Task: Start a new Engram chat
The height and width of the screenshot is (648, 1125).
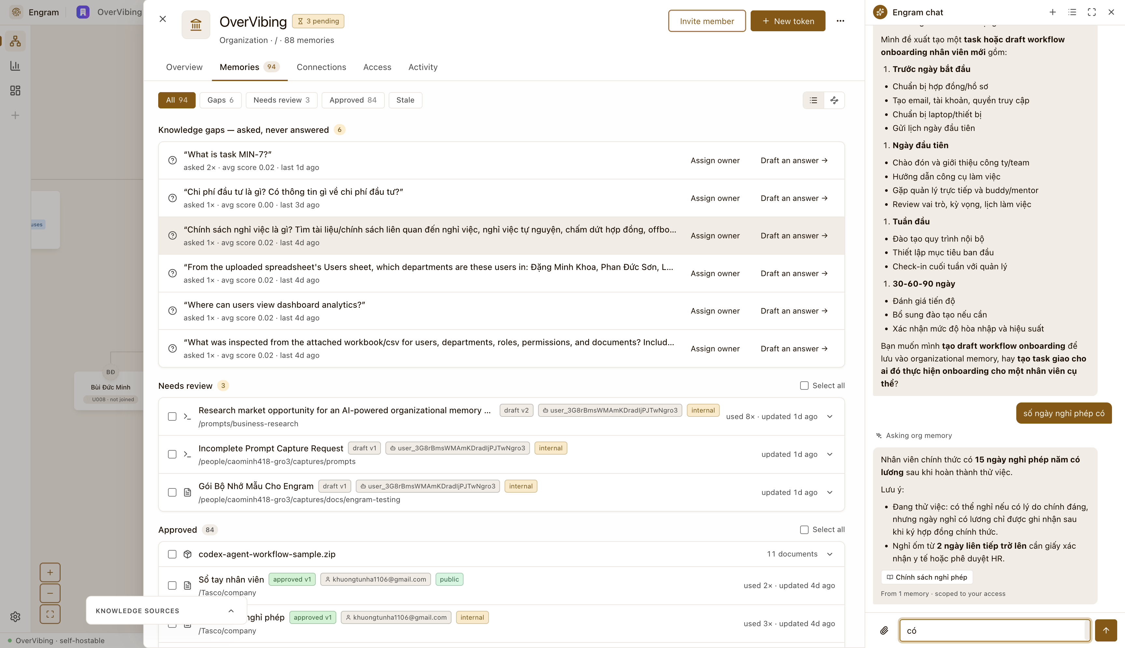Action: 1052,12
